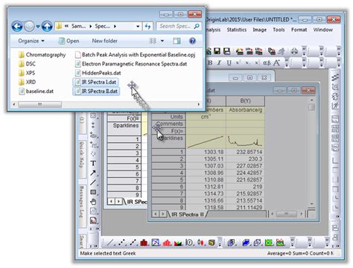The width and height of the screenshot is (353, 268).
Task: Click the Line + Symbol plot icon
Action: click(x=133, y=243)
